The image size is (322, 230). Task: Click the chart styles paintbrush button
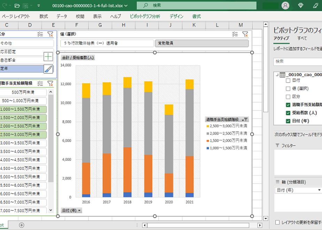pyautogui.click(x=48, y=69)
